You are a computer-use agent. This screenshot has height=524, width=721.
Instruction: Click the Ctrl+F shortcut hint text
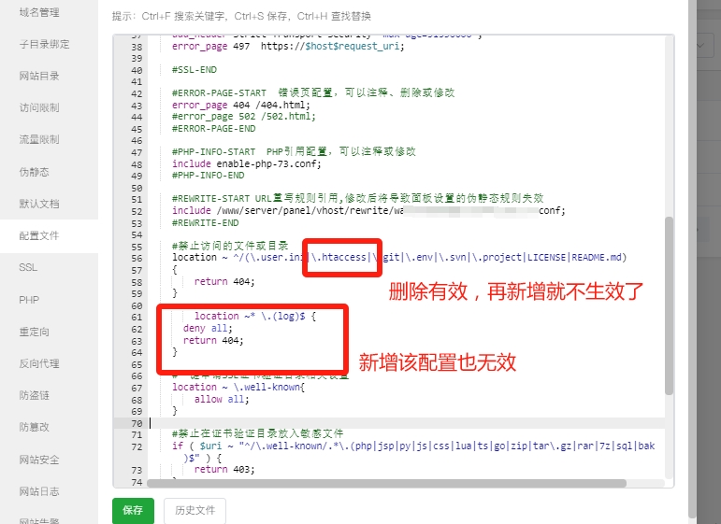[184, 16]
